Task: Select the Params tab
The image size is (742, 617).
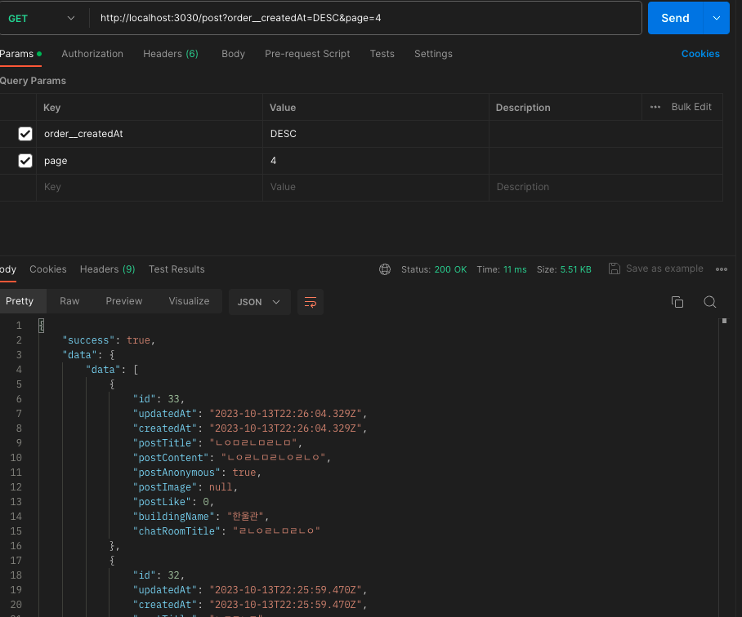Action: coord(20,54)
